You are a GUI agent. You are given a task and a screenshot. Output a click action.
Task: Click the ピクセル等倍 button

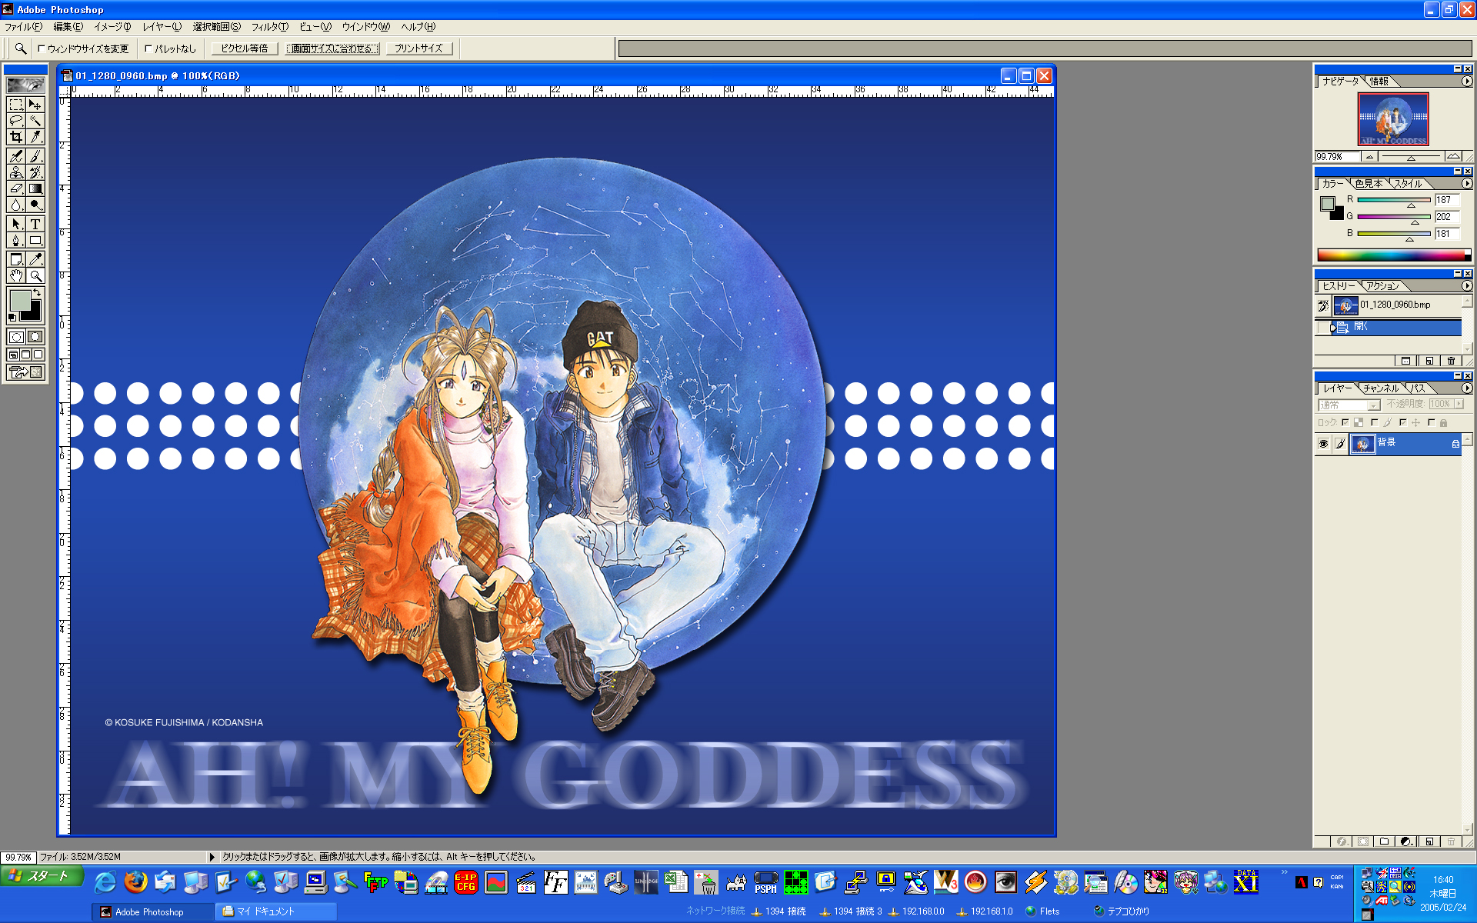click(x=244, y=48)
